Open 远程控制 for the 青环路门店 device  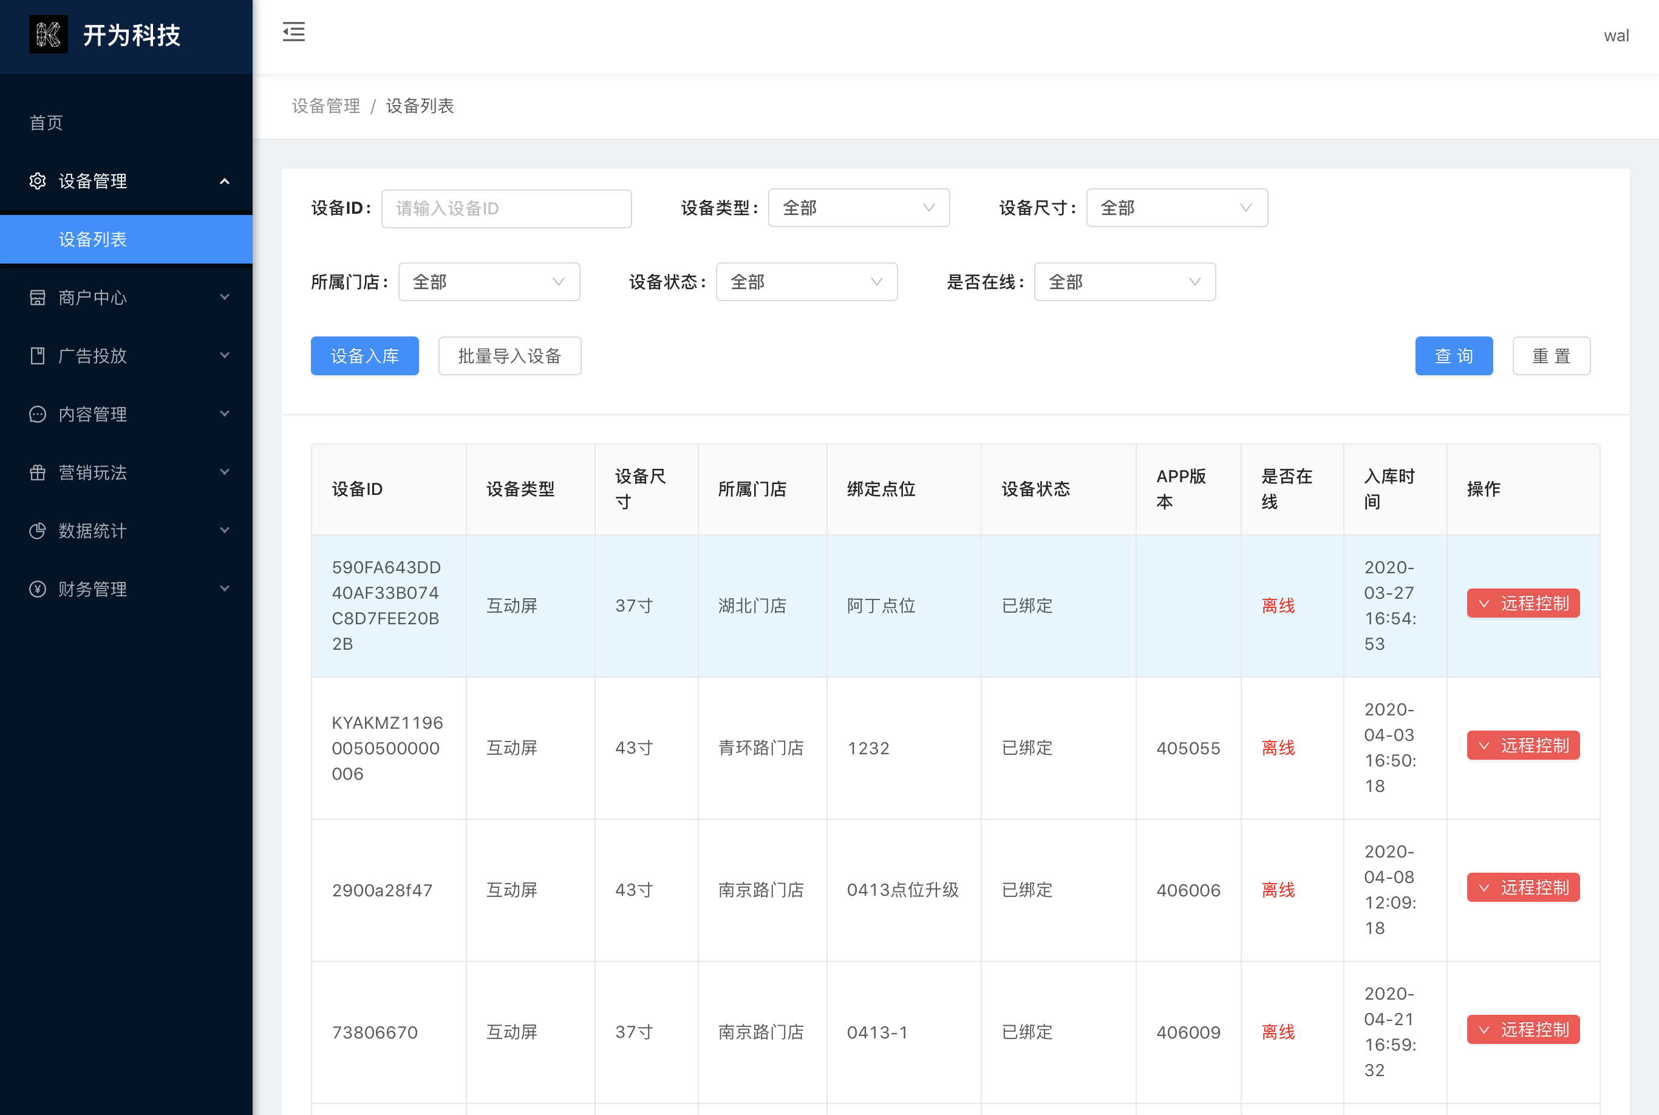pyautogui.click(x=1522, y=745)
